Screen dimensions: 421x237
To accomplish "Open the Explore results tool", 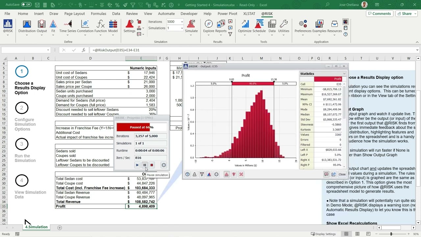I will (x=209, y=27).
